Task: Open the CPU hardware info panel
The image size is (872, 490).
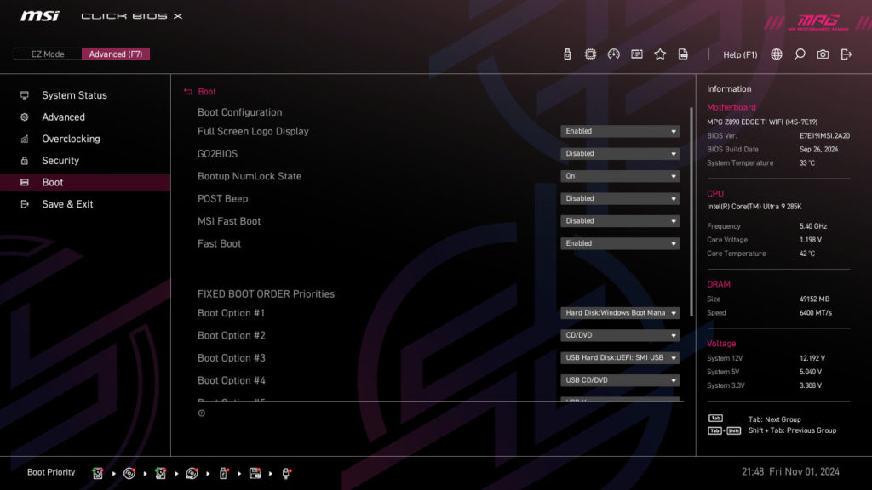Action: click(590, 53)
